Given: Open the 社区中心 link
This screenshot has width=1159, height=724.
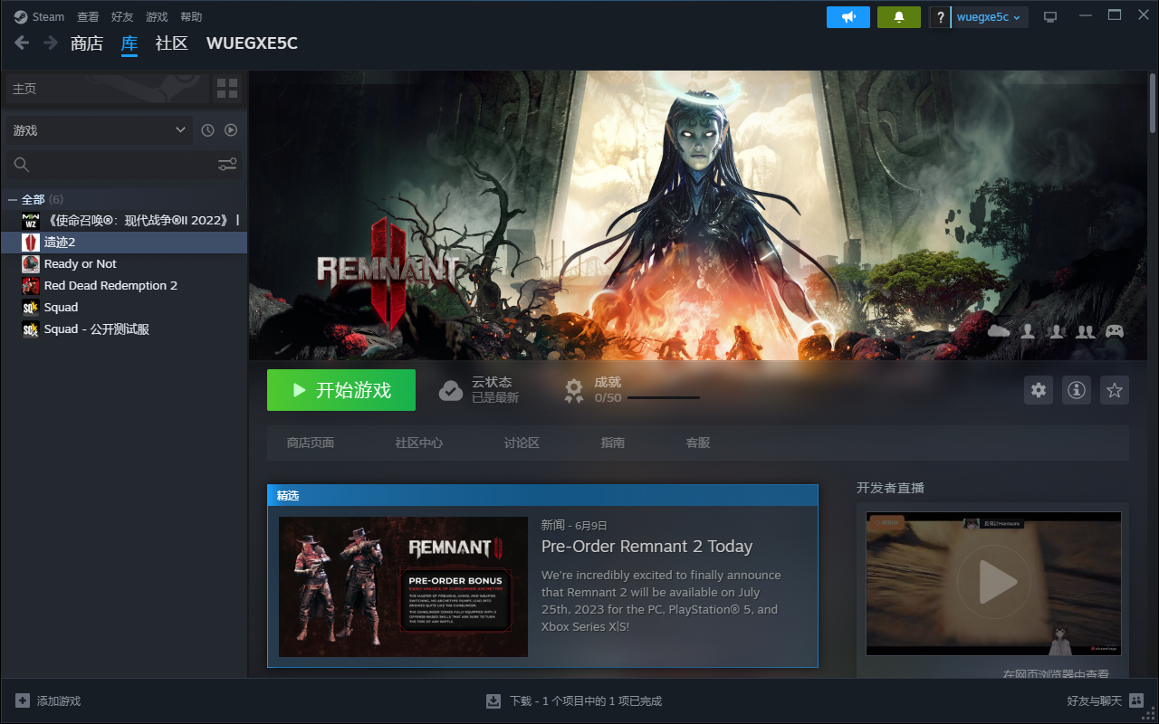Looking at the screenshot, I should 419,443.
